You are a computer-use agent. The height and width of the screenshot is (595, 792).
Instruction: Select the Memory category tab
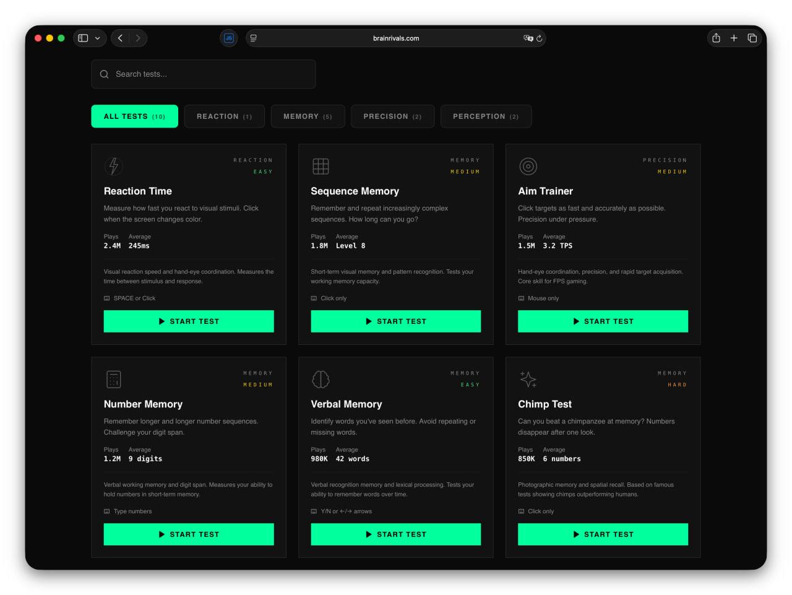(x=308, y=116)
